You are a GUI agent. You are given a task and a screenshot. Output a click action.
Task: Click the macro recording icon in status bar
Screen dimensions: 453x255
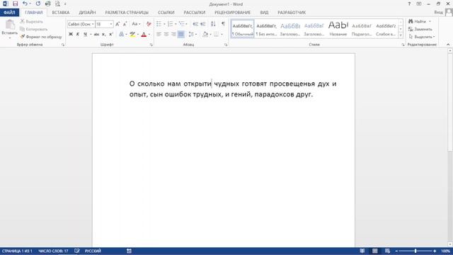[129, 251]
